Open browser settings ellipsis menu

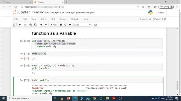177,7
